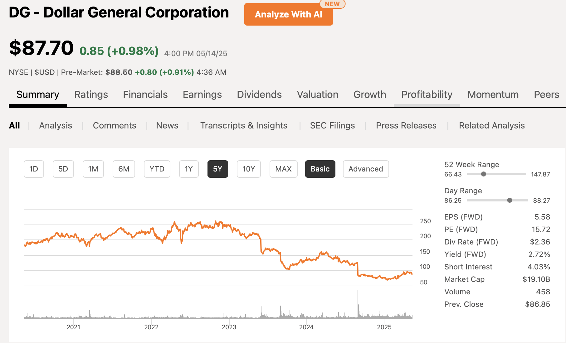Viewport: 566px width, 343px height.
Task: Toggle the Basic chart view
Action: tap(320, 169)
